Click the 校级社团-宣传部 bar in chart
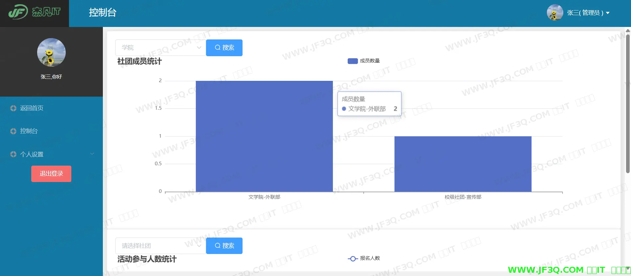Image resolution: width=631 pixels, height=276 pixels. click(x=463, y=164)
